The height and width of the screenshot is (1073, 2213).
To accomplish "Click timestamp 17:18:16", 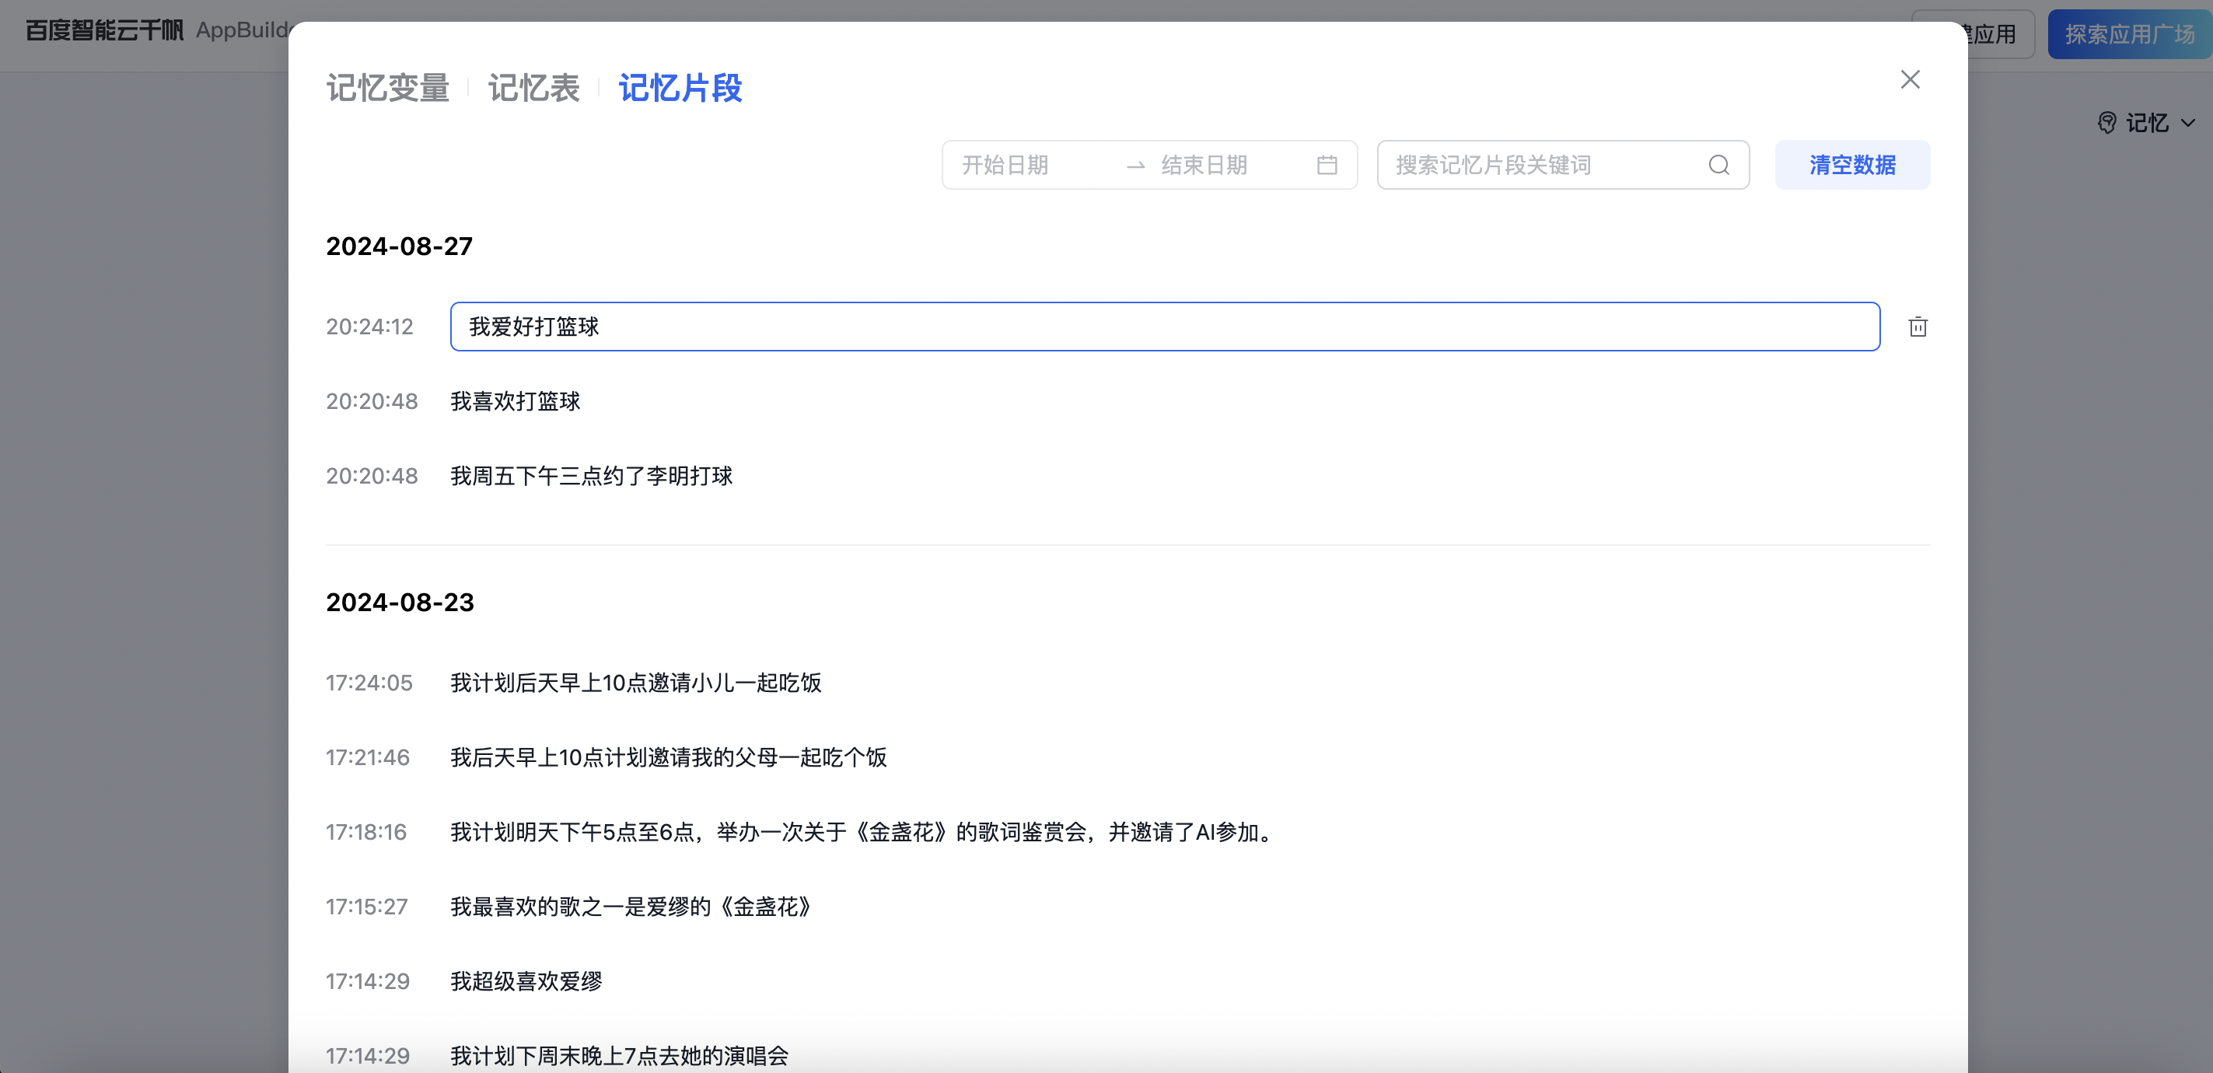I will [x=366, y=833].
